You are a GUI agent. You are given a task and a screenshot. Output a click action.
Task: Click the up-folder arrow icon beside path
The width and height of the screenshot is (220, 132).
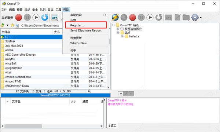[3, 25]
